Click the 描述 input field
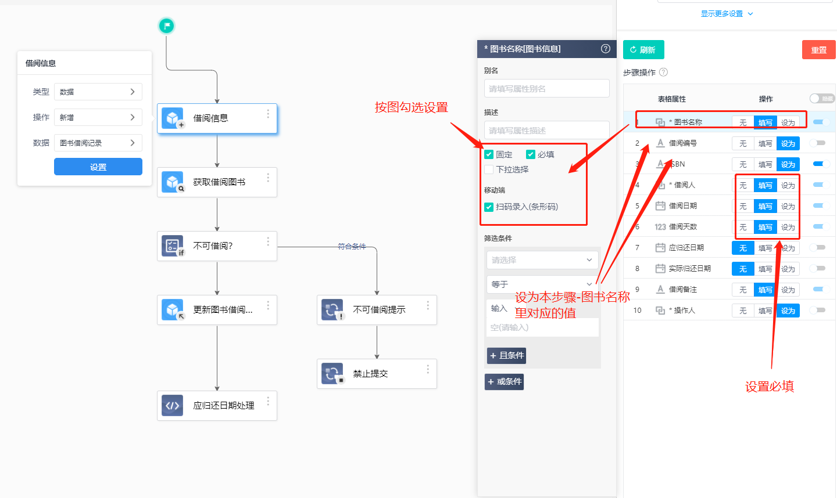 (x=546, y=130)
